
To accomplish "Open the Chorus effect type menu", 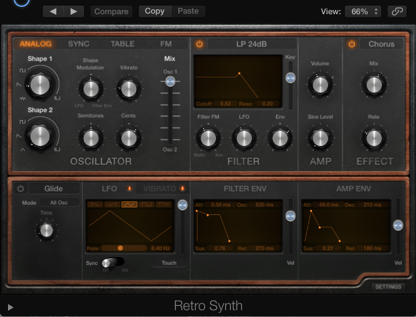I will point(381,44).
